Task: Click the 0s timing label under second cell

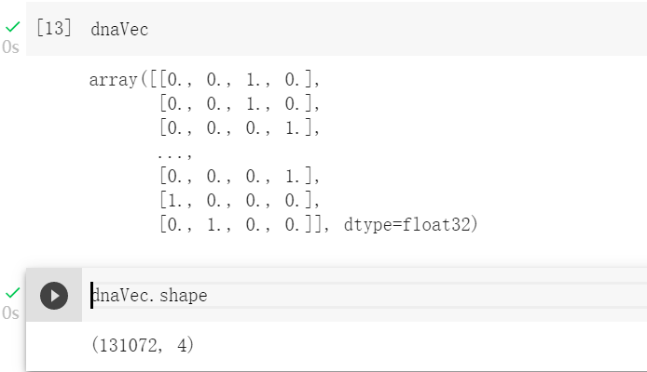Action: pyautogui.click(x=10, y=313)
